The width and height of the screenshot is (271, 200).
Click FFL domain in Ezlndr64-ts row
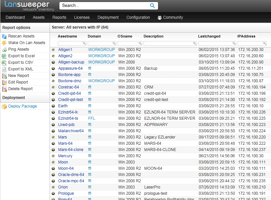[92, 118]
